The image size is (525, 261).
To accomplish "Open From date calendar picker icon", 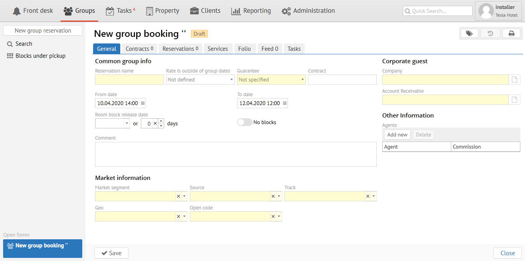I will click(x=142, y=103).
